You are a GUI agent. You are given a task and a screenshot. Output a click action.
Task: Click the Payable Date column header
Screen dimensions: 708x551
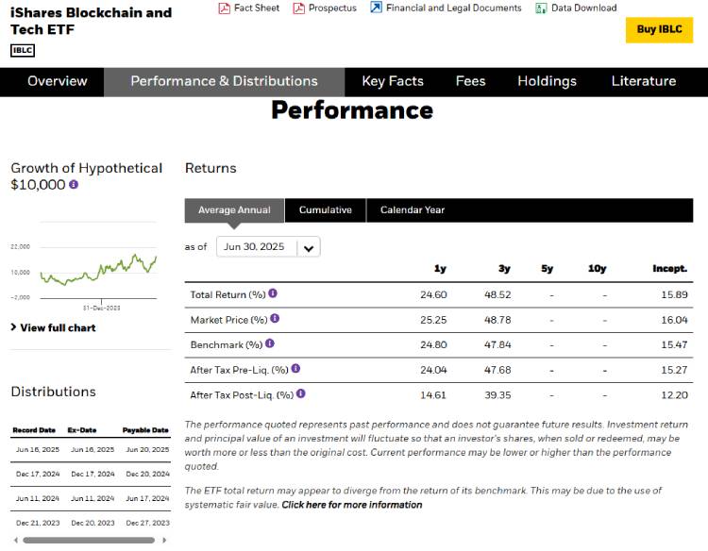[145, 430]
